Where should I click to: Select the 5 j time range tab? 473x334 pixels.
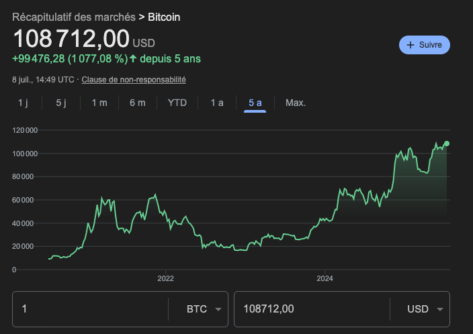[x=61, y=103]
